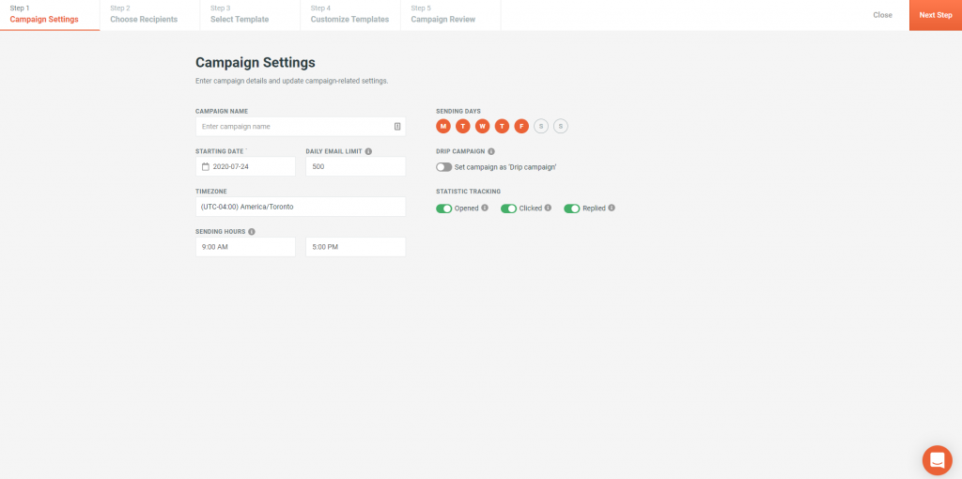Enable the Drip campaign toggle
This screenshot has width=962, height=479.
coord(444,167)
